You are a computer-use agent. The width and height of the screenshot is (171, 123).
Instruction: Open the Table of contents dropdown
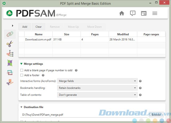[97, 95]
